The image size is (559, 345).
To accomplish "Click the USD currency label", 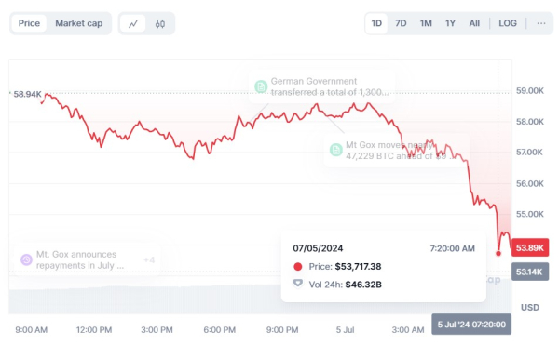I will point(530,307).
